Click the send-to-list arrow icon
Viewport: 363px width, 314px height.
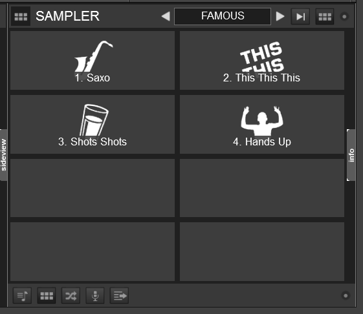pyautogui.click(x=119, y=295)
